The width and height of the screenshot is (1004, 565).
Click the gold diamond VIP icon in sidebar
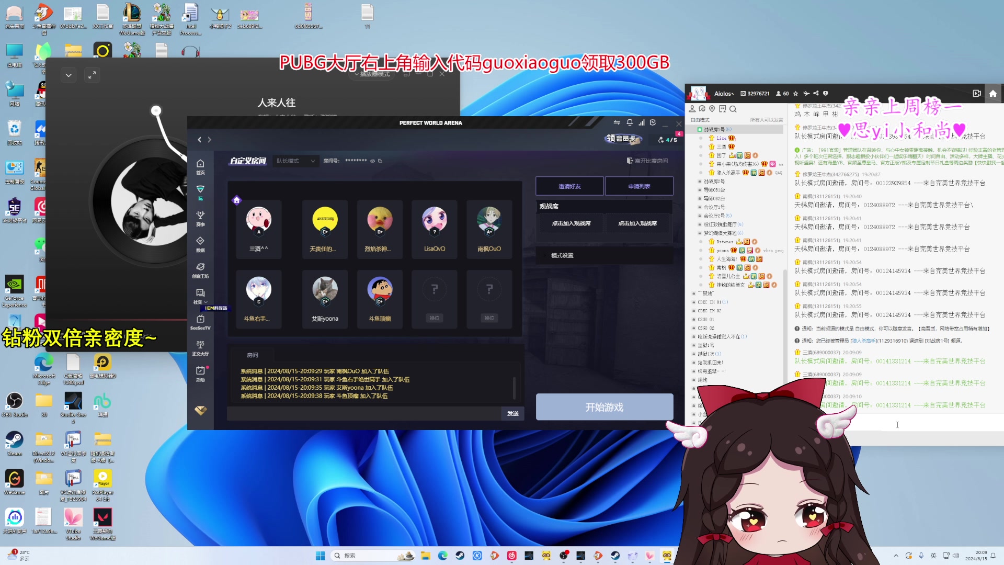201,410
